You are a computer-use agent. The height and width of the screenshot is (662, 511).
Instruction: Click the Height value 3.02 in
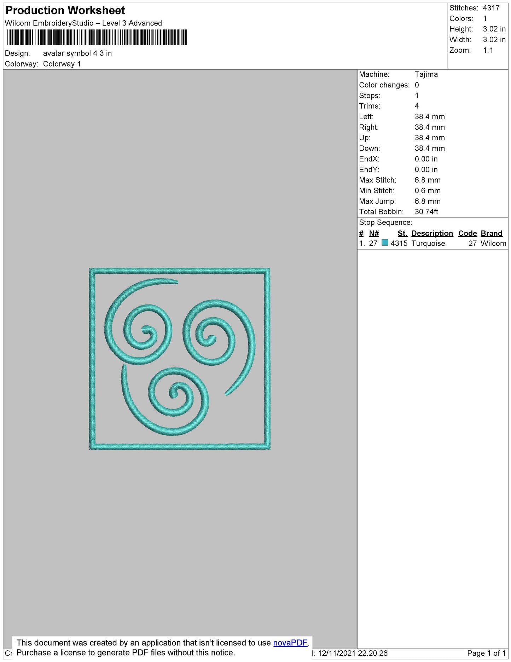[494, 29]
